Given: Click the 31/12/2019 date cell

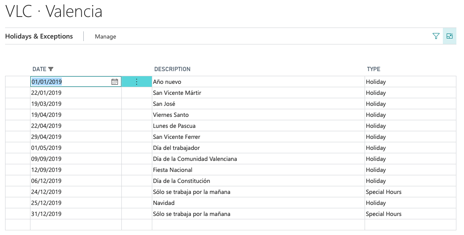Looking at the screenshot, I should pyautogui.click(x=47, y=214).
